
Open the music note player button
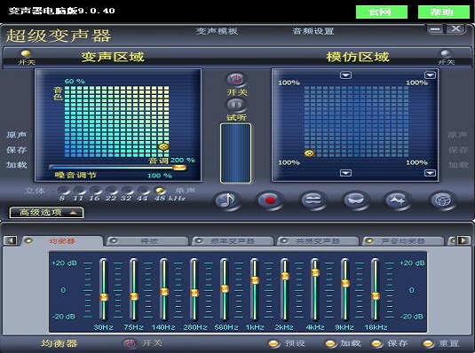point(227,200)
